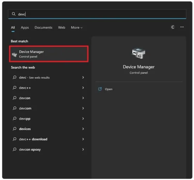Open the More filter dropdown
The height and width of the screenshot is (180, 194).
click(x=77, y=27)
